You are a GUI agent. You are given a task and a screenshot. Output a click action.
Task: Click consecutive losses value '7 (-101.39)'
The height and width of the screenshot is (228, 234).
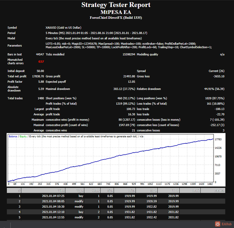pos(217,120)
